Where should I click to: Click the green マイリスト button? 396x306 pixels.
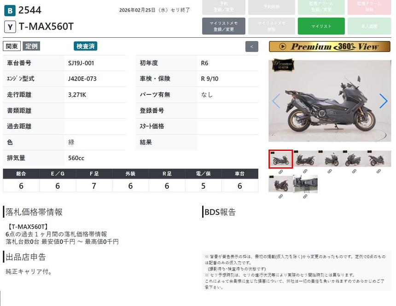[x=321, y=26]
